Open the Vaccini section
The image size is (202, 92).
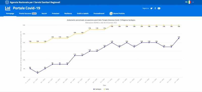[x=44, y=14]
